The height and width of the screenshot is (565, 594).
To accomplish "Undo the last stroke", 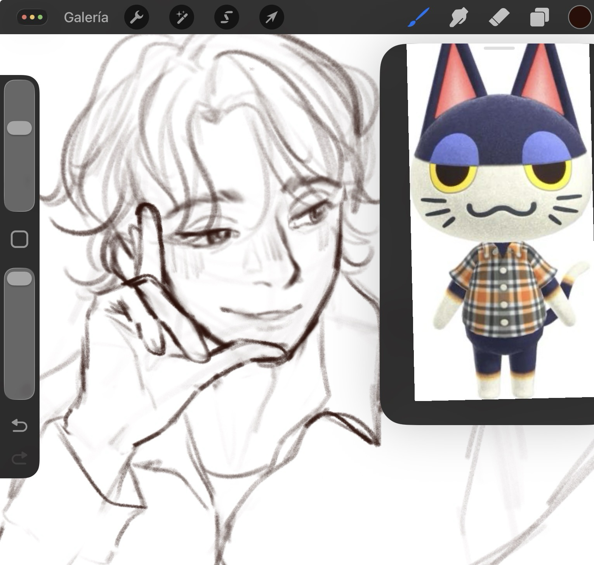I will 19,426.
